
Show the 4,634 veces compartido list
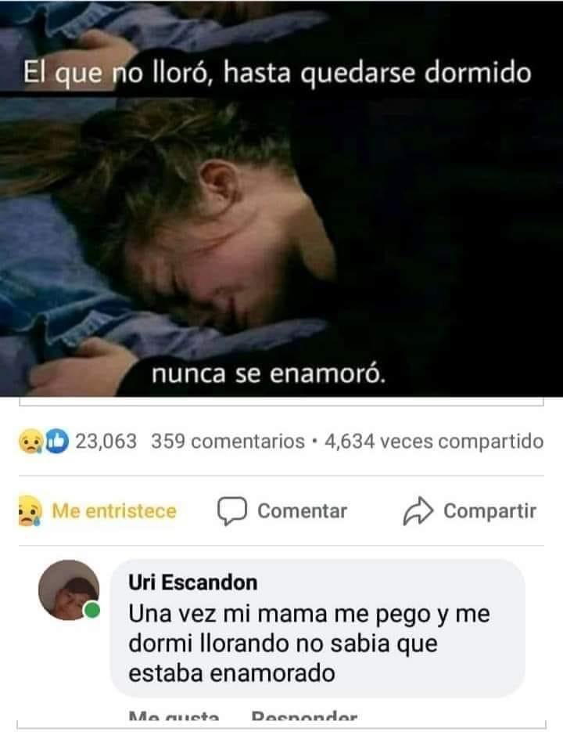pos(434,442)
